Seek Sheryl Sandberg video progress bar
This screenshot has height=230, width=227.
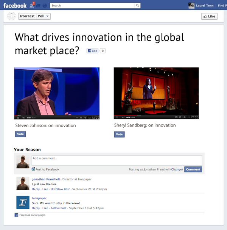[156, 115]
